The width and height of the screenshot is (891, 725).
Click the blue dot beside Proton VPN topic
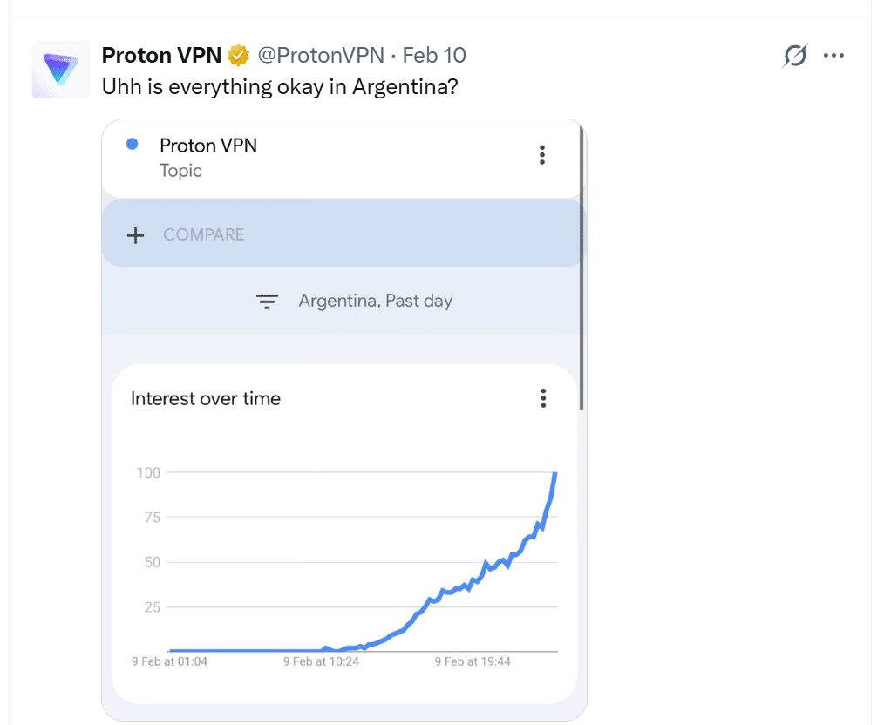coord(133,145)
